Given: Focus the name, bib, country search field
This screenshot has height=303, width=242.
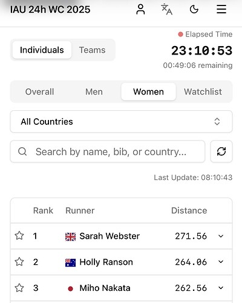Looking at the screenshot, I should click(108, 151).
